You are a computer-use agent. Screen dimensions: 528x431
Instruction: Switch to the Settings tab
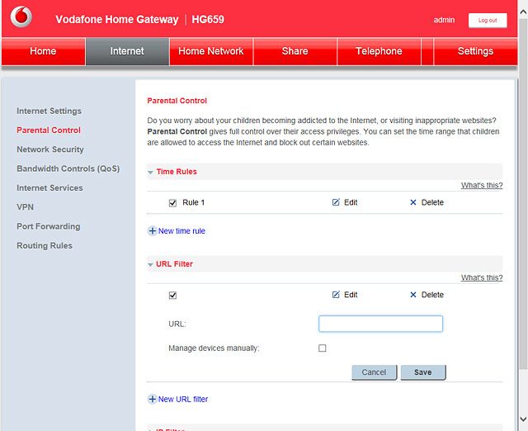click(475, 51)
